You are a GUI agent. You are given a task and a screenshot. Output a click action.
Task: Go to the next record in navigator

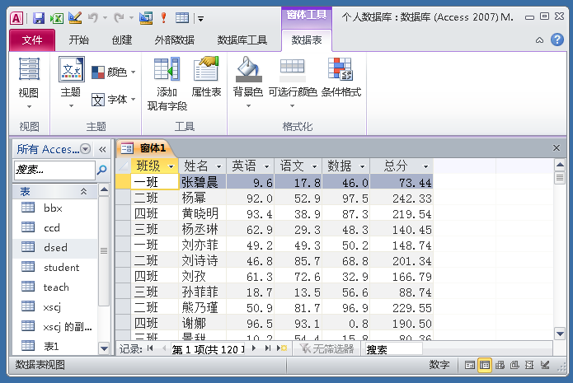[x=254, y=349]
